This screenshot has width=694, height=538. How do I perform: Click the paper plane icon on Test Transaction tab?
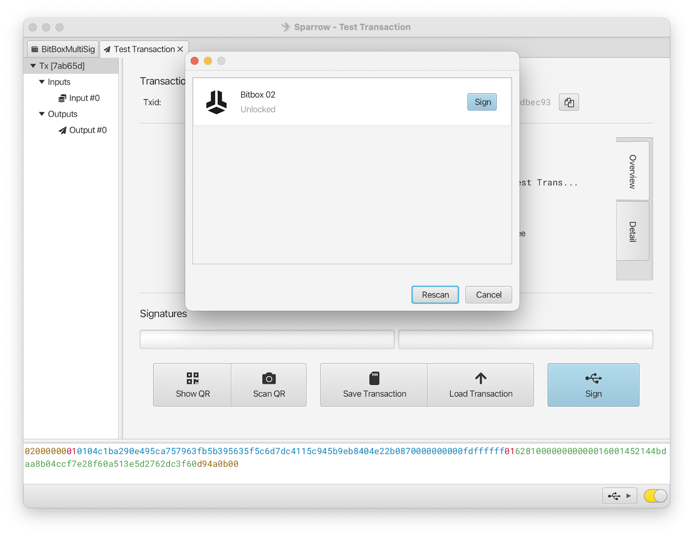(107, 49)
